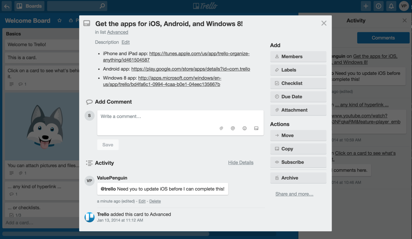Open 'Get the apps for iOS' link in sidebar
Image resolution: width=412 pixels, height=239 pixels.
tap(365, 59)
